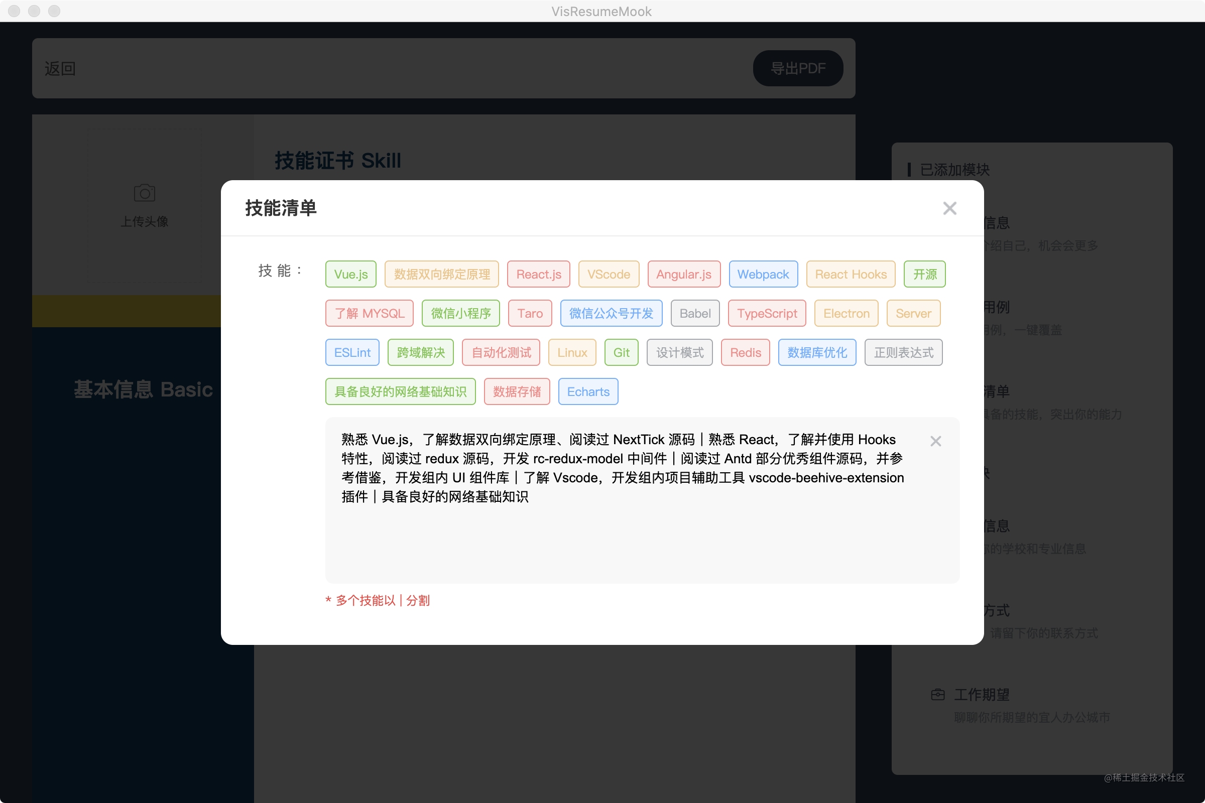
Task: Select the Webpack skill tag
Action: tap(762, 274)
